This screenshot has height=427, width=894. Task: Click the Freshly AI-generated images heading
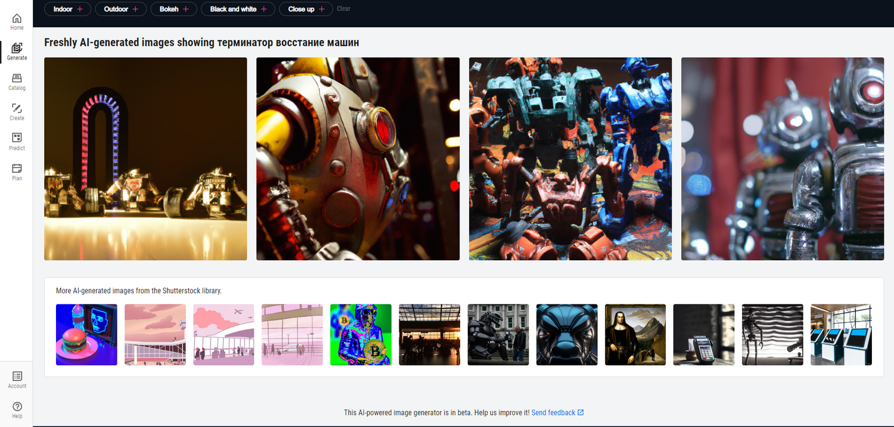[201, 43]
